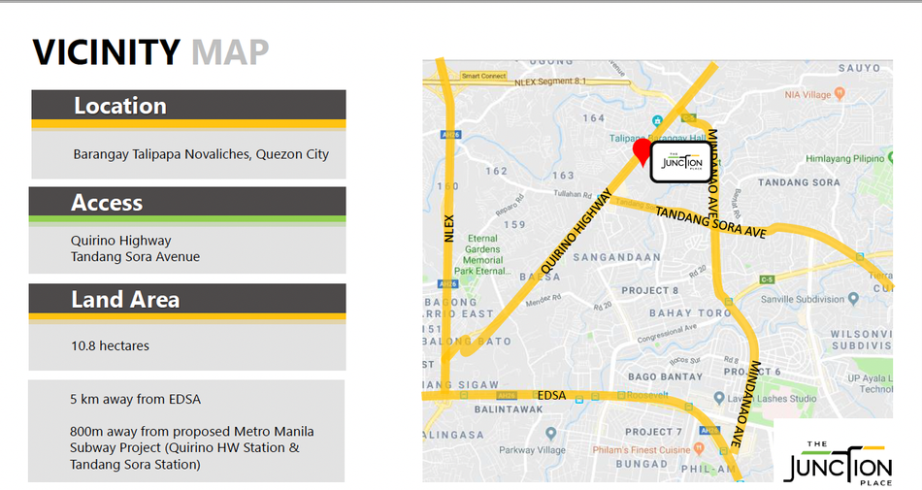Click the EDSA road label on map

tap(551, 396)
